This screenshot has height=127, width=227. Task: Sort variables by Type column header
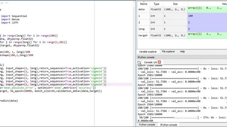click(156, 4)
